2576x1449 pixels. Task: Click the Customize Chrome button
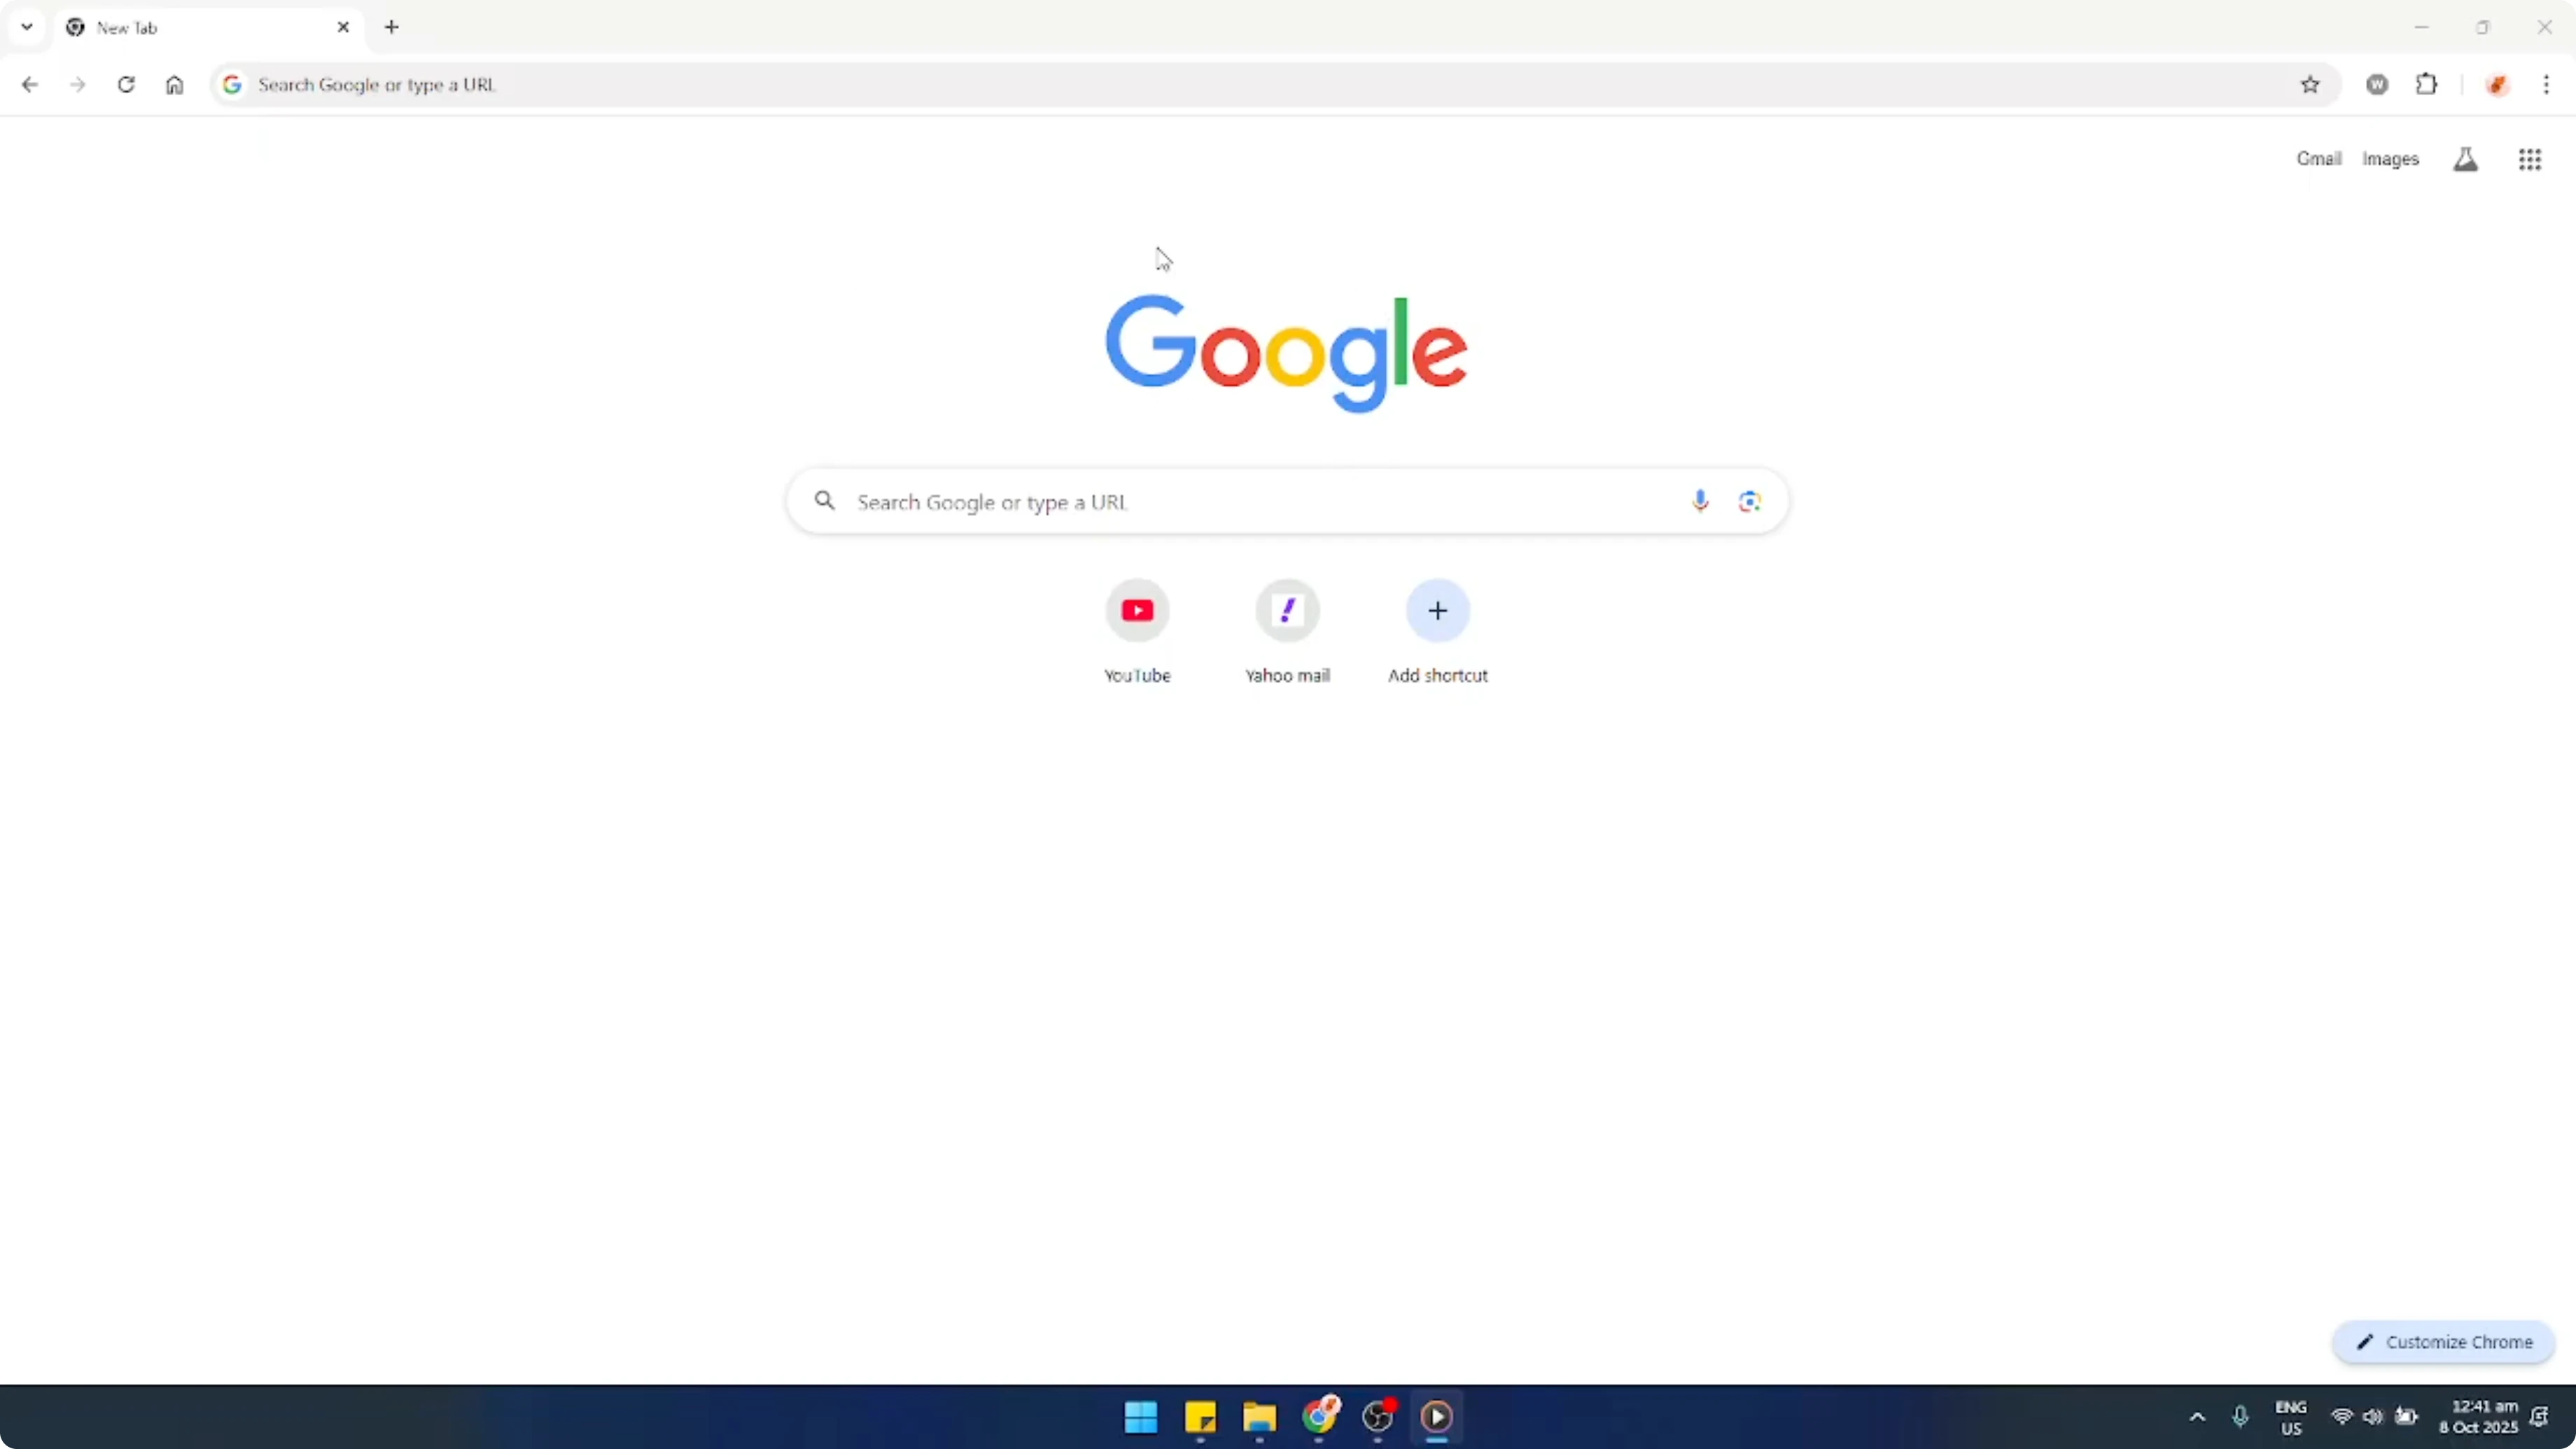coord(2442,1342)
